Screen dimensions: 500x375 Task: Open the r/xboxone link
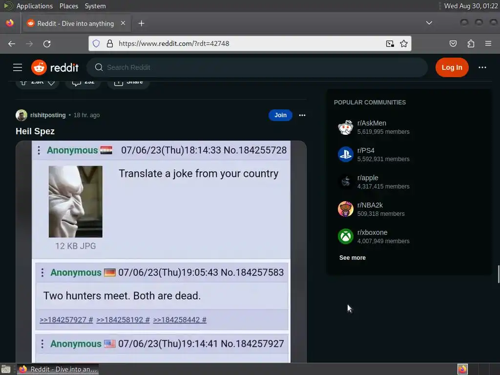click(x=372, y=232)
